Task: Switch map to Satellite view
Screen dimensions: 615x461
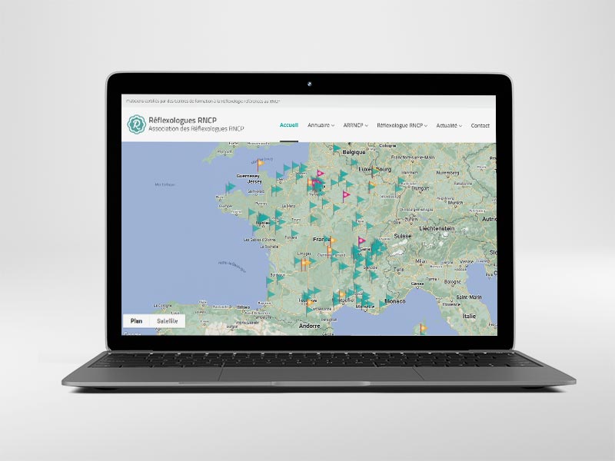Action: (x=167, y=321)
